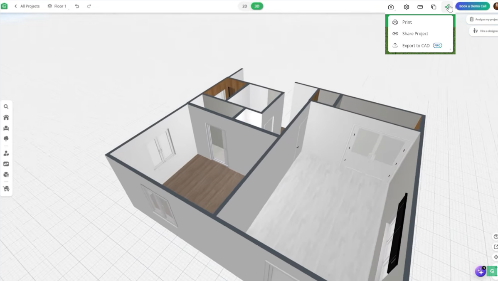Click the undo arrow

pos(77,6)
